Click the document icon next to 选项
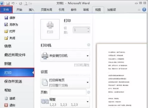 [x=6, y=98]
